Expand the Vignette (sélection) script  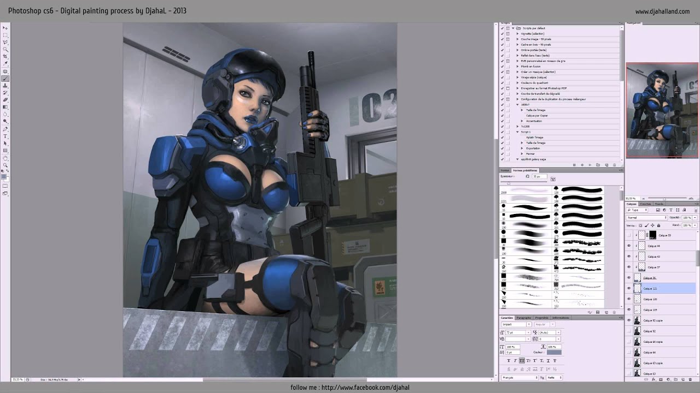(517, 34)
